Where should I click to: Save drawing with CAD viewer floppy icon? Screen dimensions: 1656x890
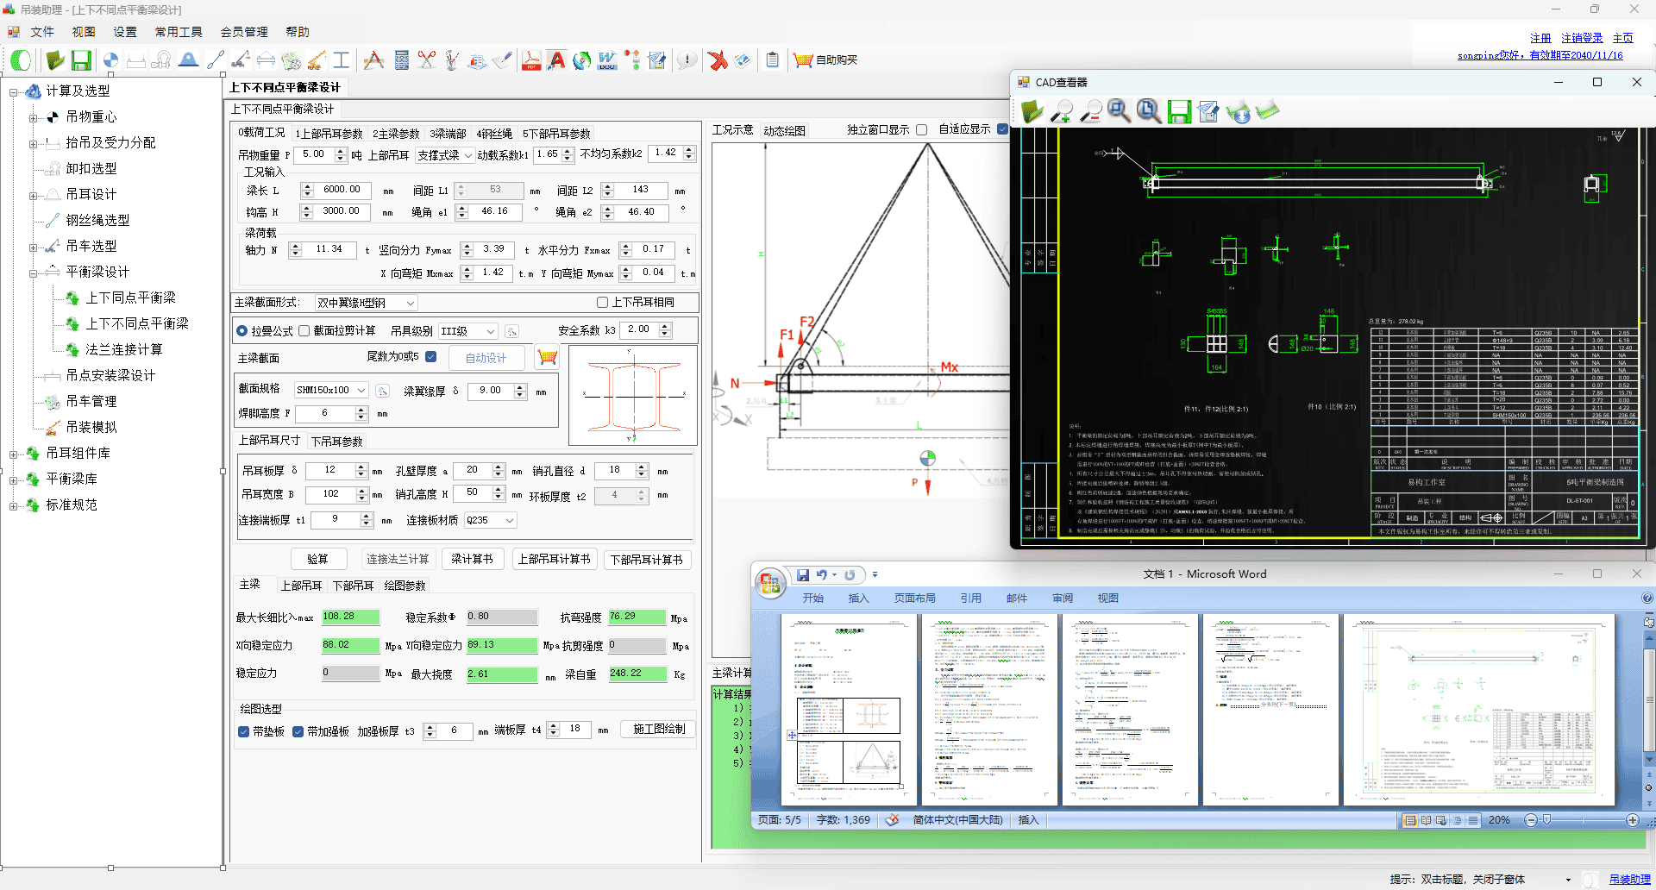1179,111
